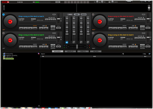Open the EFFECTS tab
Image resolution: width=153 pixels, height=109 pixels.
pos(83,51)
